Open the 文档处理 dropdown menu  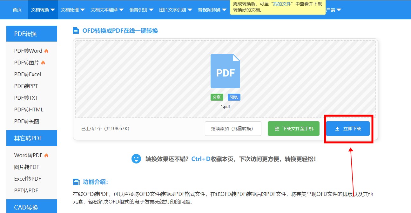73,10
